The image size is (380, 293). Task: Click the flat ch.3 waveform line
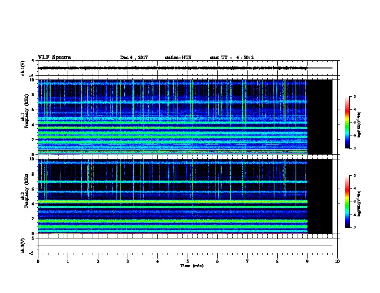(x=185, y=246)
